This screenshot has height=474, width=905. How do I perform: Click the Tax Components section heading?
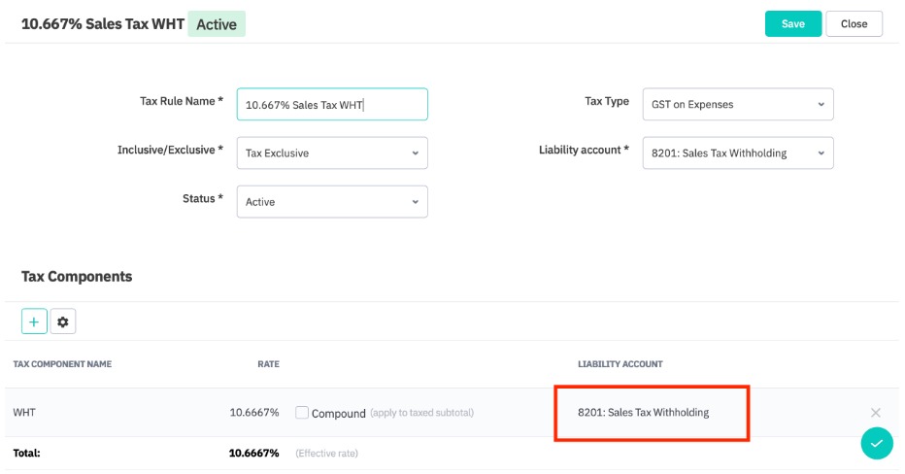click(77, 276)
